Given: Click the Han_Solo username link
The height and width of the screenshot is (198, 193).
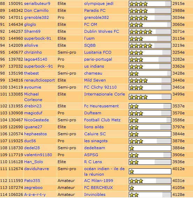Looking at the screenshot, I should tap(34, 162).
